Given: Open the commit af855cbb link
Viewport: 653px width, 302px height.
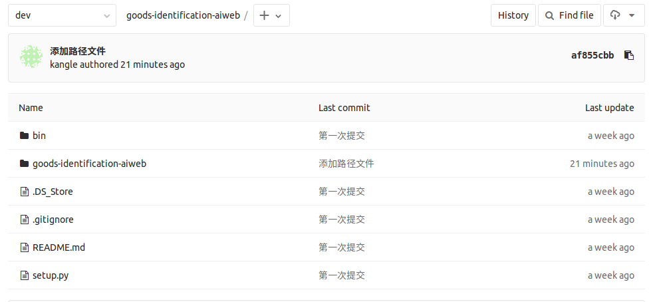Looking at the screenshot, I should [x=592, y=55].
